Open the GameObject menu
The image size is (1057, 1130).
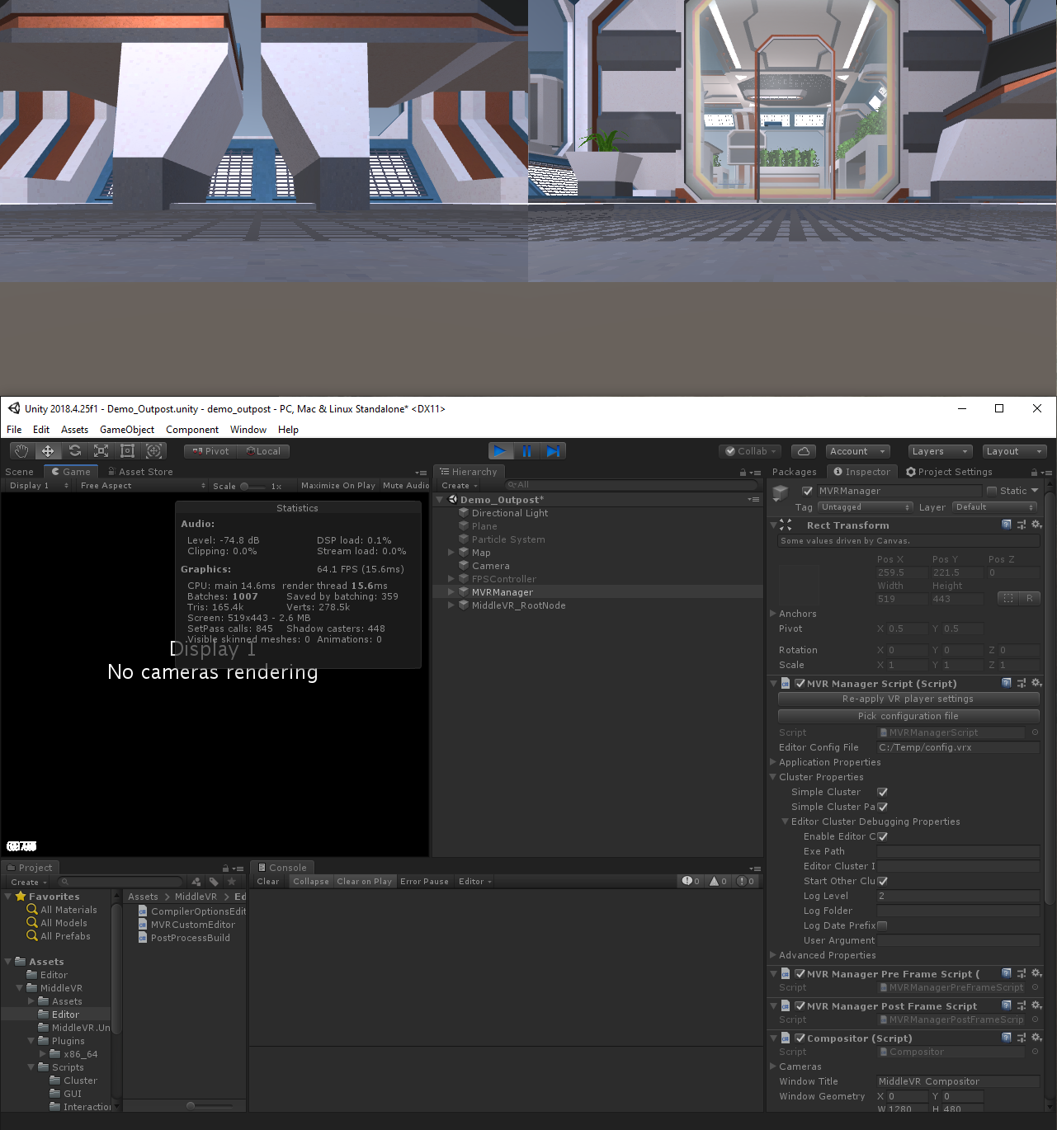pyautogui.click(x=127, y=430)
